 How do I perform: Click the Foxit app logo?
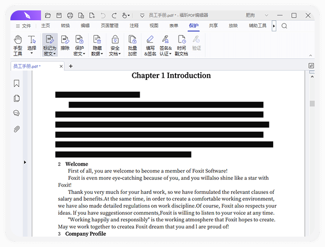(x=27, y=16)
